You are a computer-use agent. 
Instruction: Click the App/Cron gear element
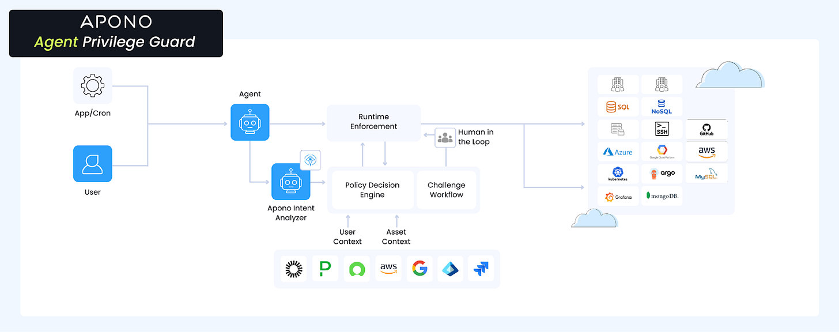tap(92, 84)
